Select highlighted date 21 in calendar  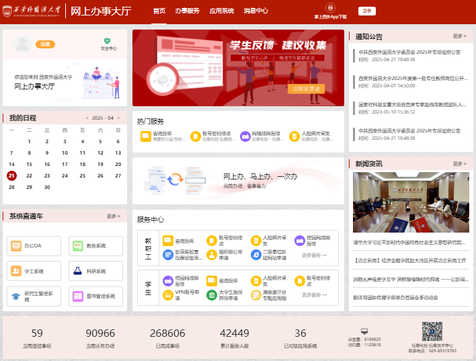click(11, 175)
